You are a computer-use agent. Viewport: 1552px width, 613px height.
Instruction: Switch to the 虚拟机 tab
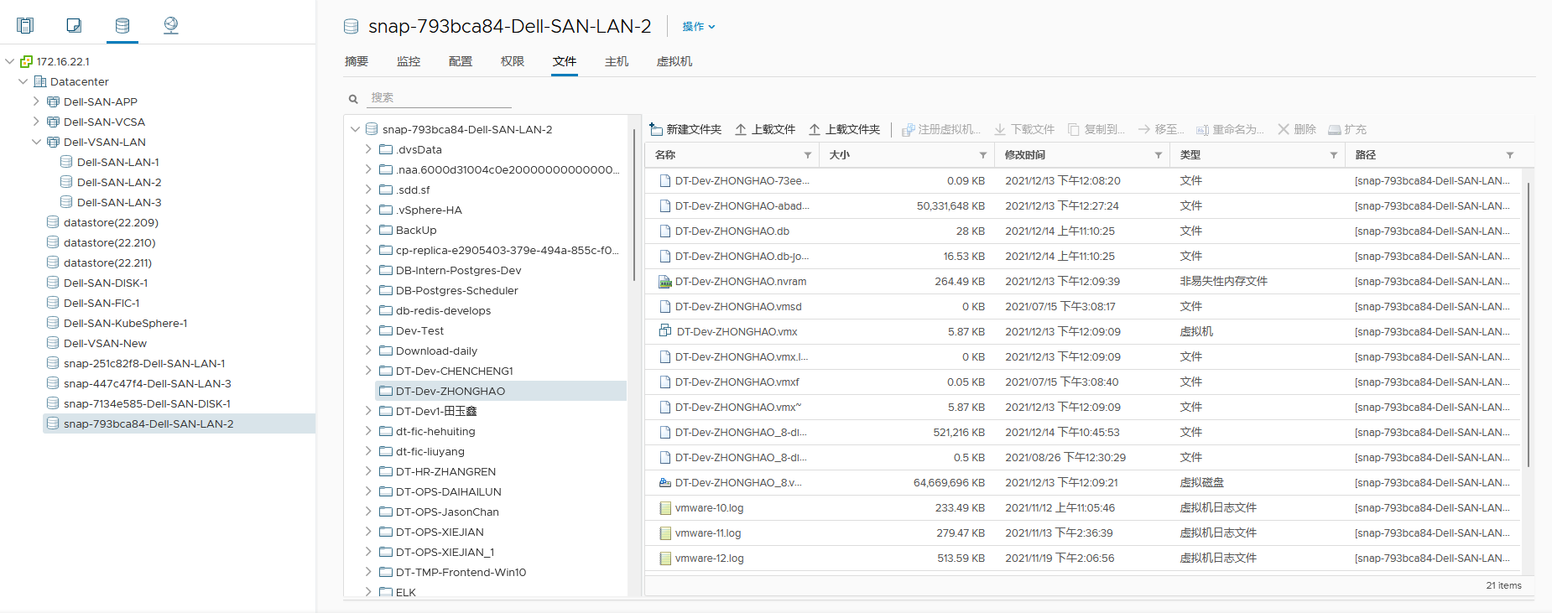pyautogui.click(x=674, y=61)
